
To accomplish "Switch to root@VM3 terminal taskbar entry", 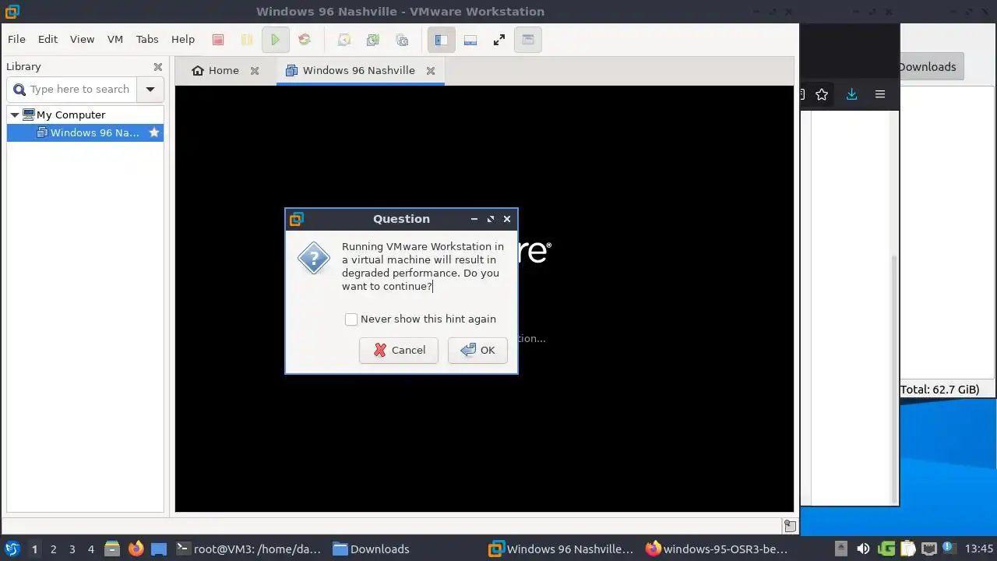I will pyautogui.click(x=249, y=549).
